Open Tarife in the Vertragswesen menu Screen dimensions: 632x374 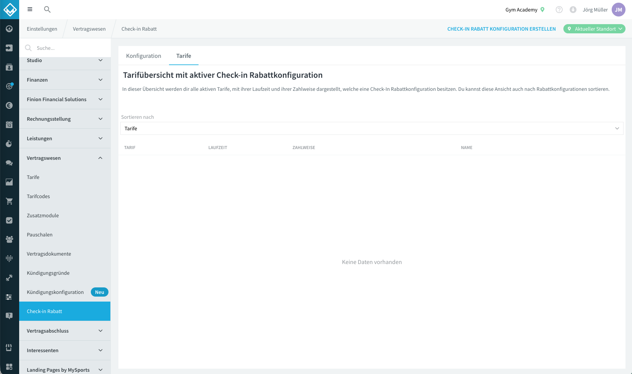(65, 177)
